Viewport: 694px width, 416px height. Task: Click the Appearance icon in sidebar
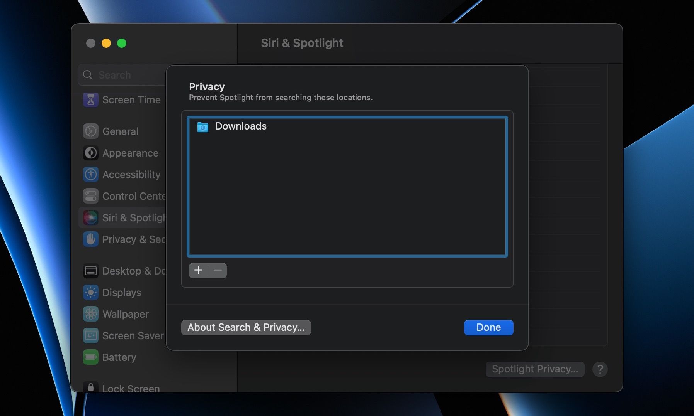(x=91, y=153)
